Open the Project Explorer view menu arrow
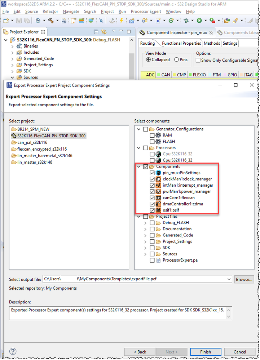Screen dimensions: 260x360 click(x=114, y=31)
